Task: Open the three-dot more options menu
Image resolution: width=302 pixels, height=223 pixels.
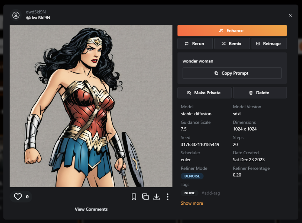Action: [168, 197]
